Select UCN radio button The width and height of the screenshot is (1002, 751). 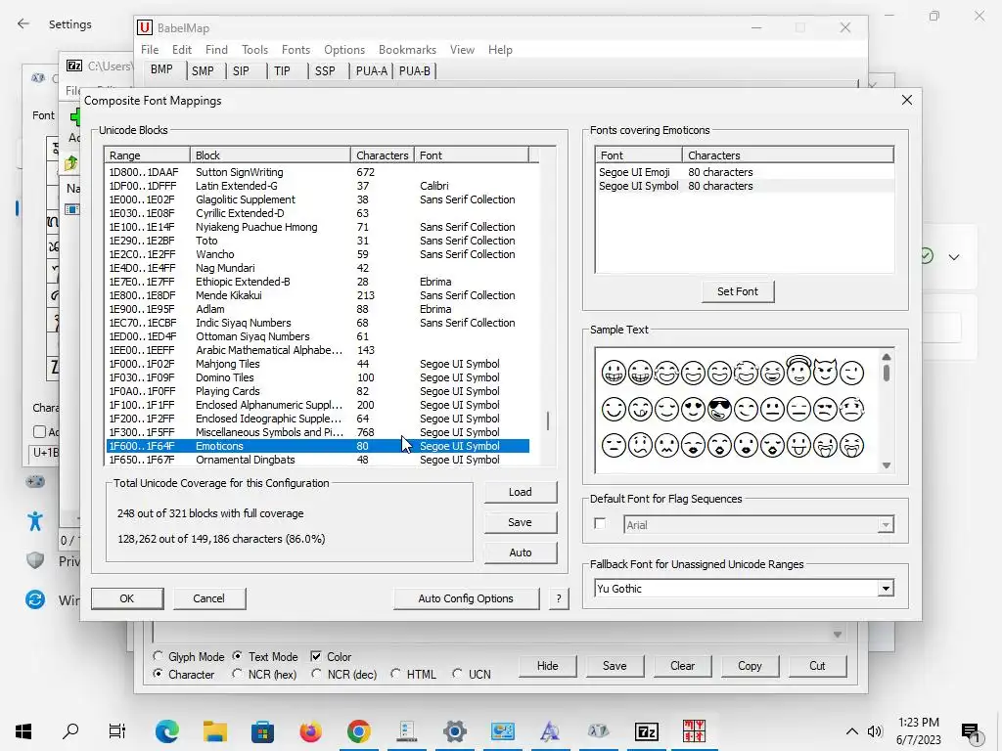458,674
